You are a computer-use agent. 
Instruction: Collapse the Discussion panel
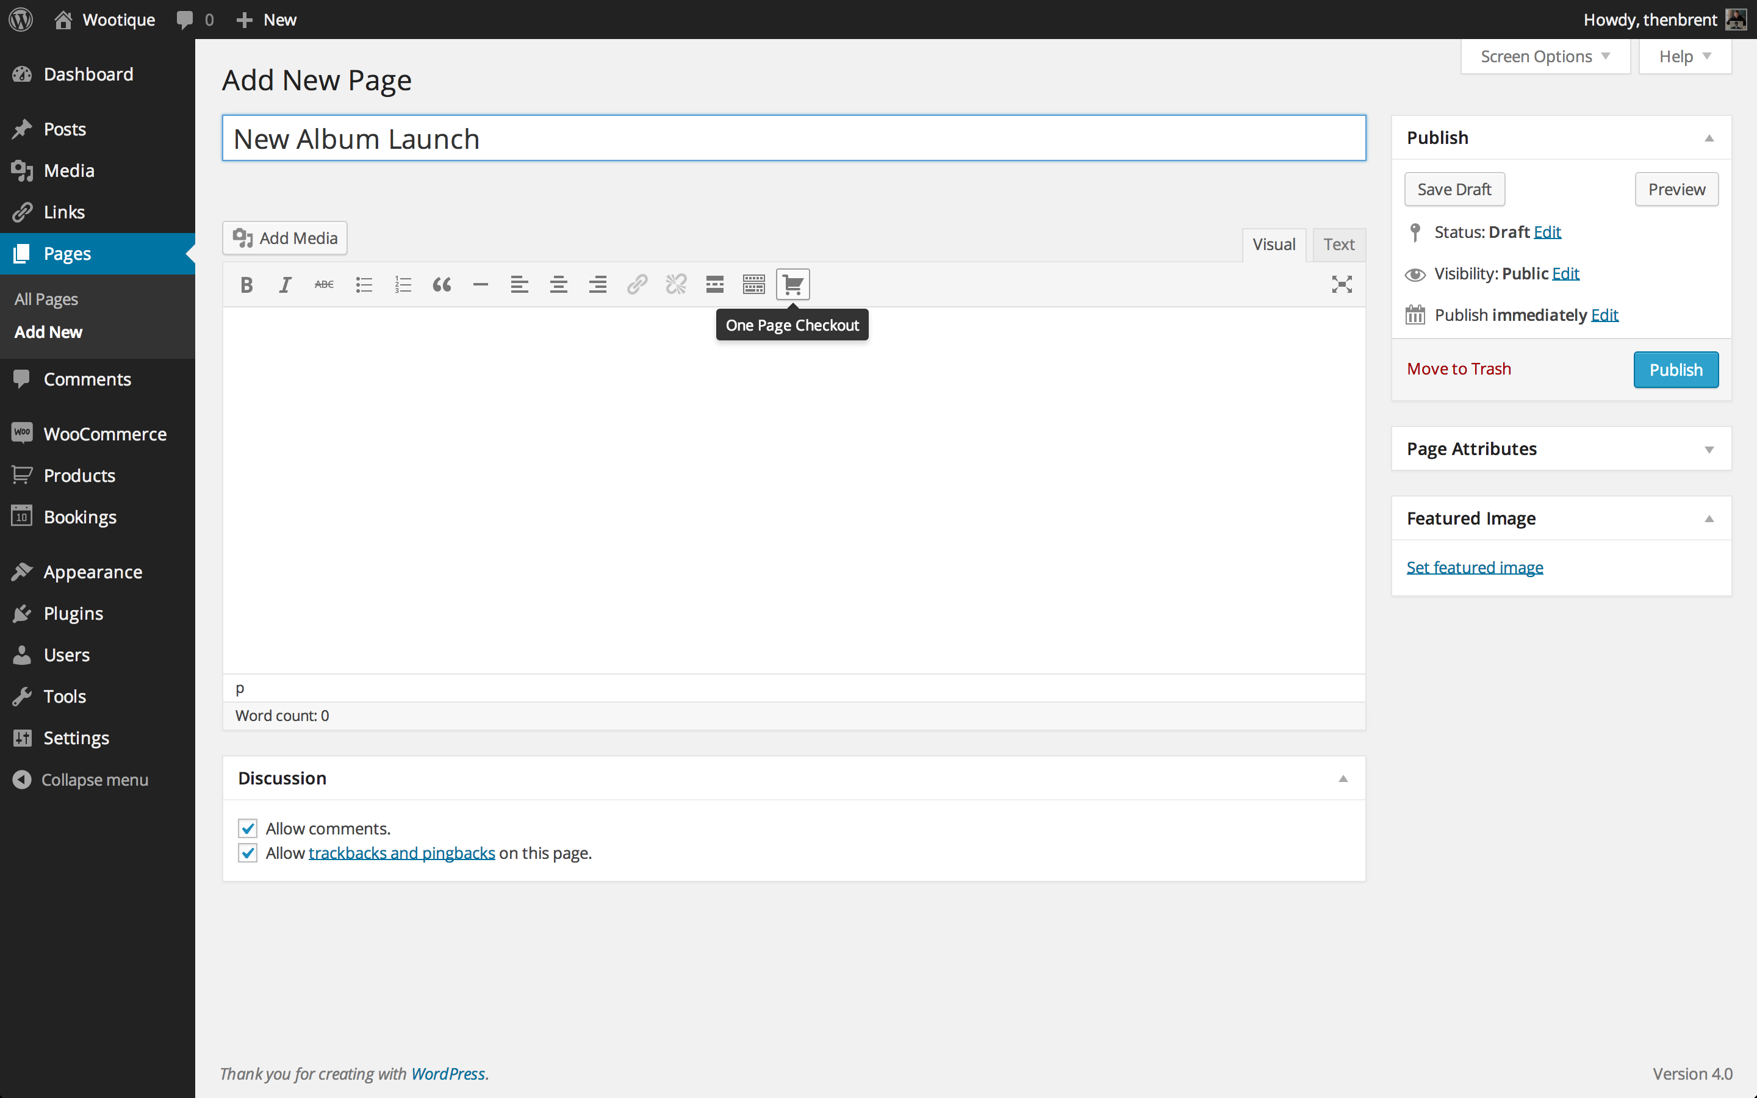(1342, 778)
